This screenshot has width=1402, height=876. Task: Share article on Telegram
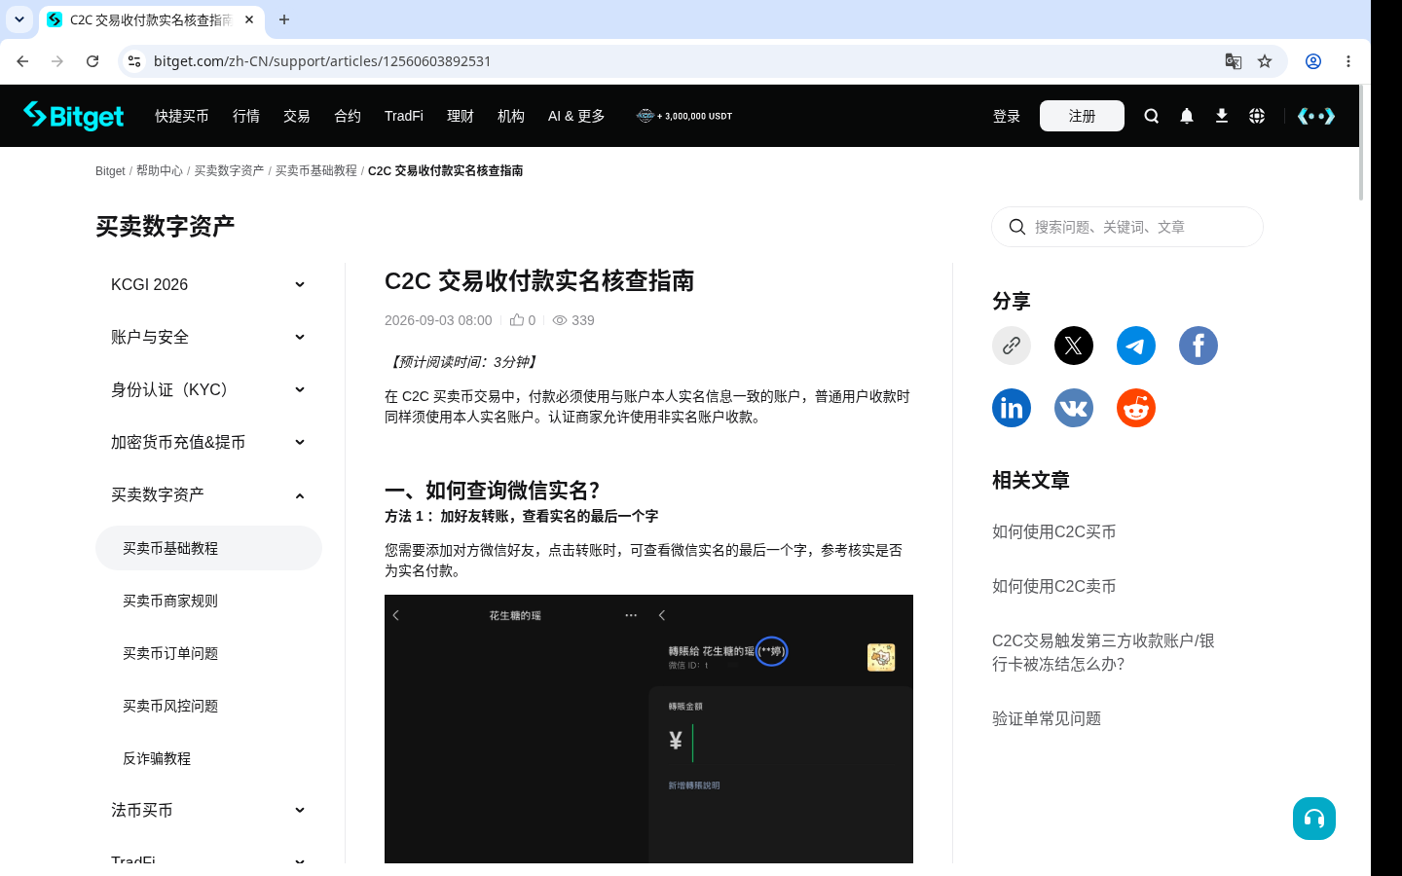[1136, 346]
